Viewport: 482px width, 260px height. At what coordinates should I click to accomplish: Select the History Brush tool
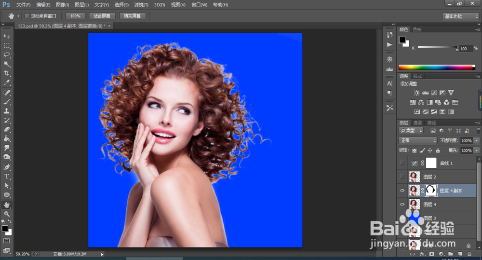pyautogui.click(x=6, y=120)
